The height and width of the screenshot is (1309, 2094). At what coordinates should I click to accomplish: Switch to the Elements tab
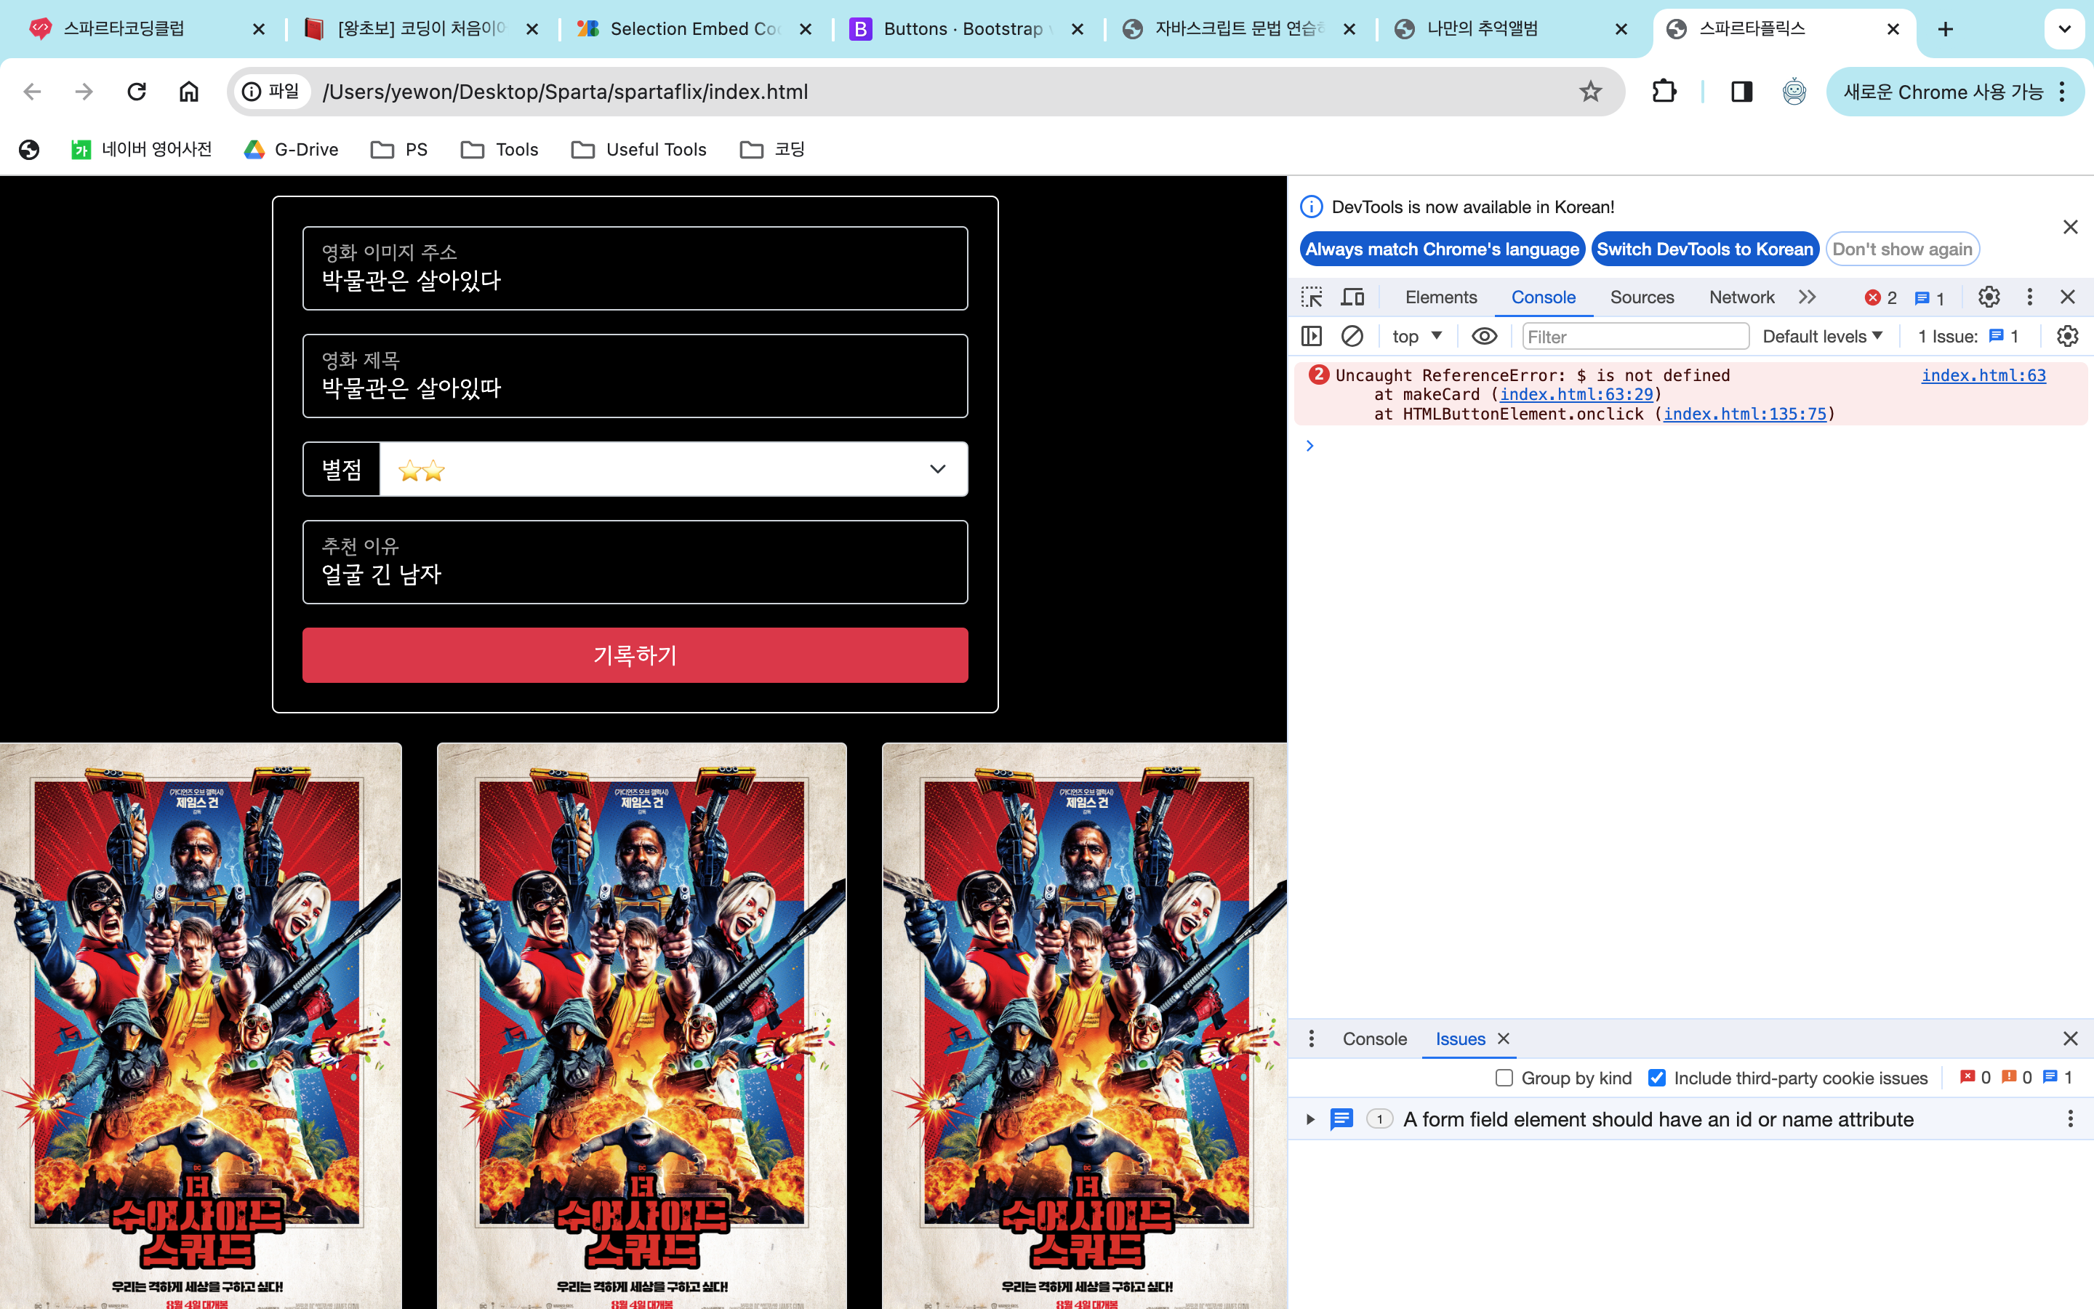click(1440, 298)
